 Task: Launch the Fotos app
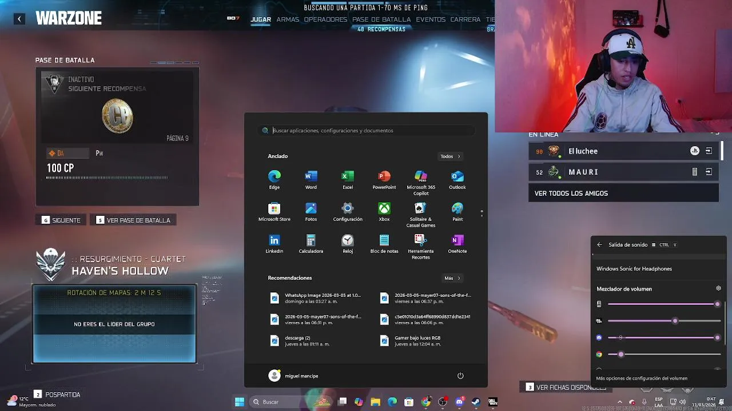(311, 212)
